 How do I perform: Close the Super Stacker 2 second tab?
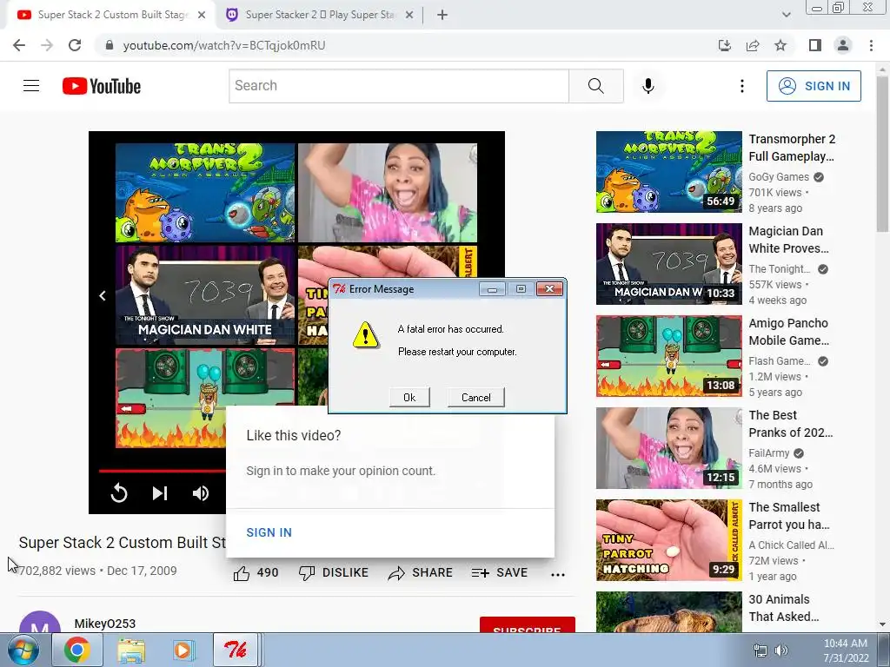point(409,15)
